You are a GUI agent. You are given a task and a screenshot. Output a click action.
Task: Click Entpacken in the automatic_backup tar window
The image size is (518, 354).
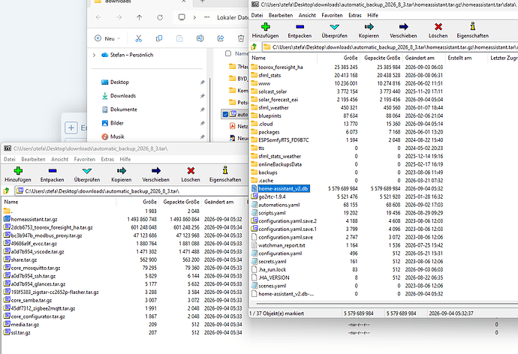[53, 174]
